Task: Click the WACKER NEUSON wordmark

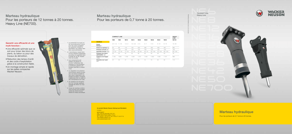Action: (276, 13)
